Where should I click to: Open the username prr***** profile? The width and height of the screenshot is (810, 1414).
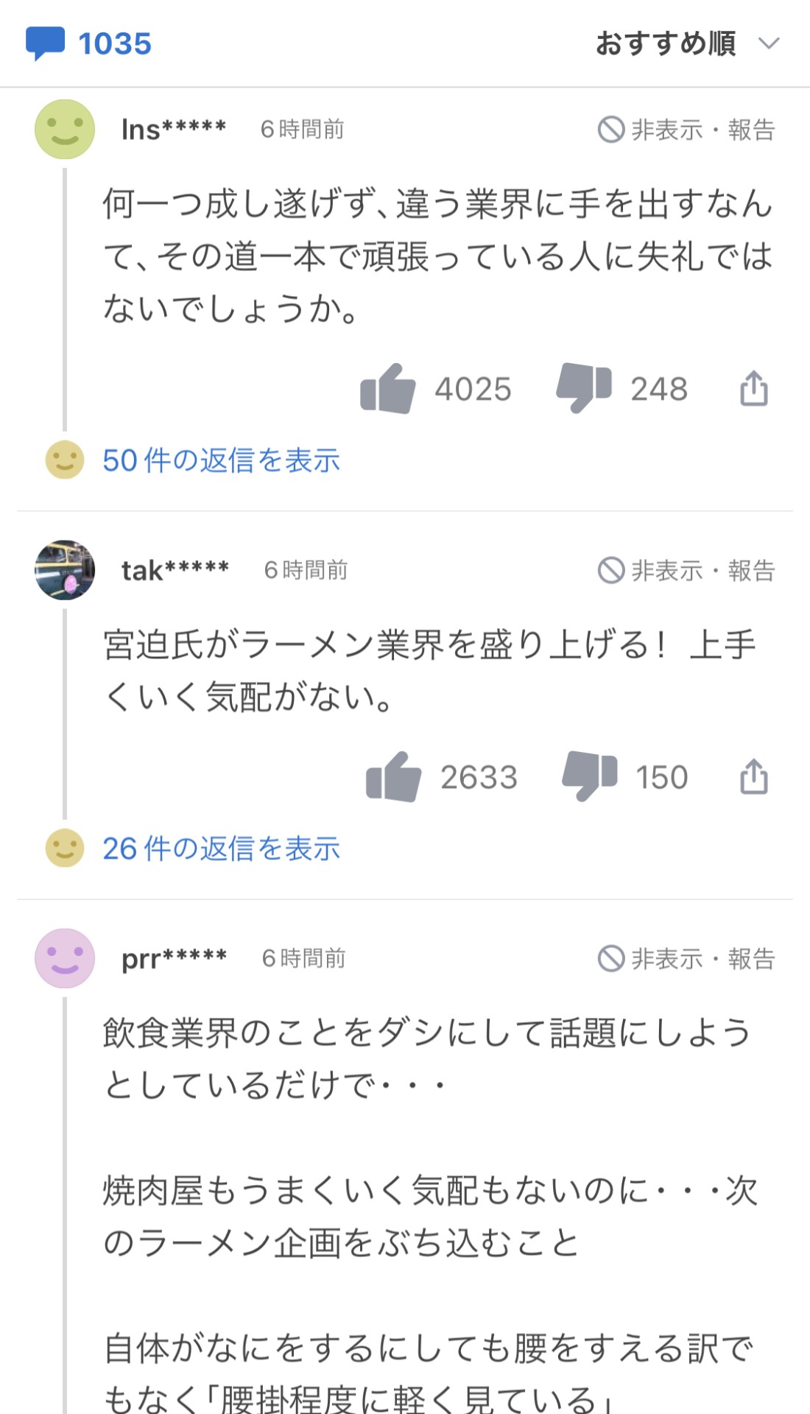click(x=175, y=959)
